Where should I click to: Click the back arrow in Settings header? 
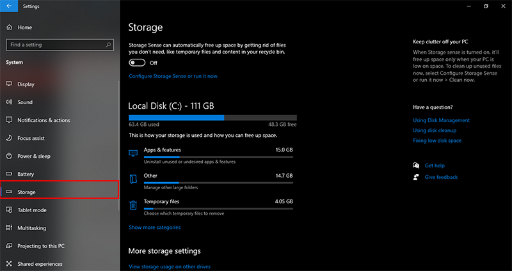[9, 6]
